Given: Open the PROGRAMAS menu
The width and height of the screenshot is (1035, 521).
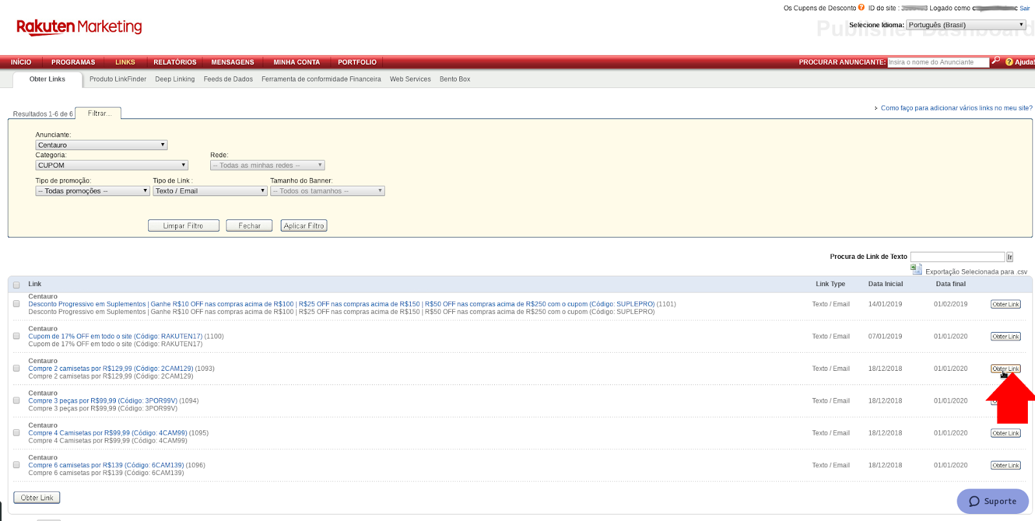Looking at the screenshot, I should click(73, 62).
